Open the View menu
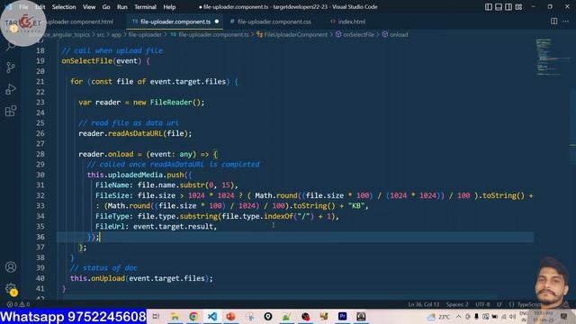Viewport: 576px width, 324px height. click(89, 7)
